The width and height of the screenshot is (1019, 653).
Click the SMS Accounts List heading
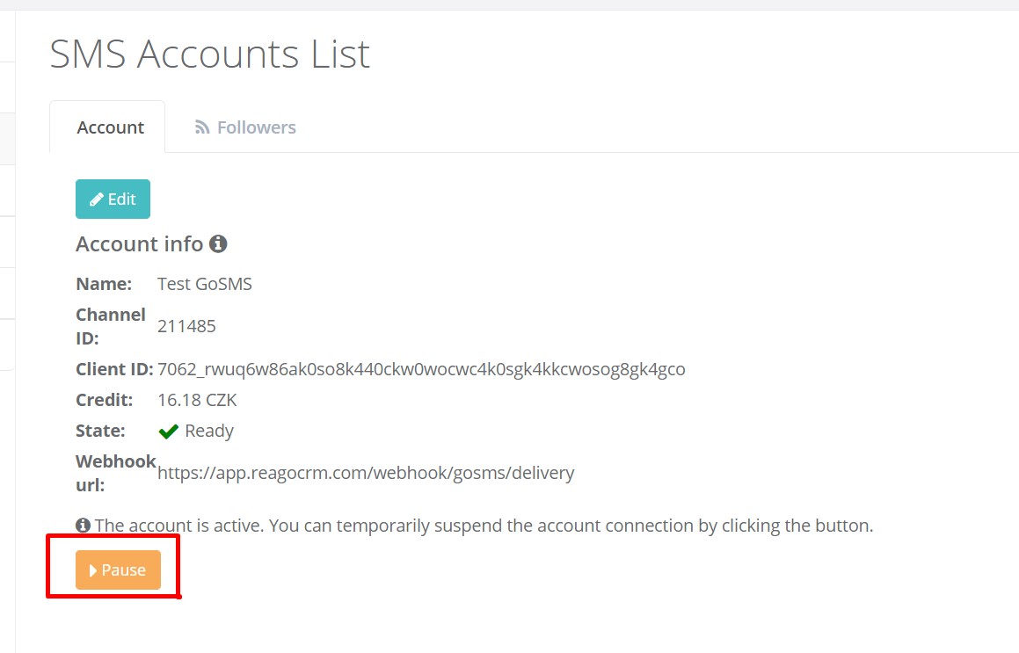210,54
